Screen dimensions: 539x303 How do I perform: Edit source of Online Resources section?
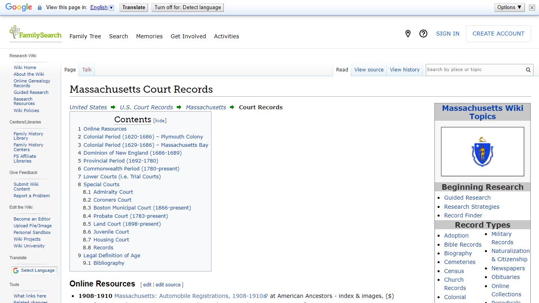168,285
